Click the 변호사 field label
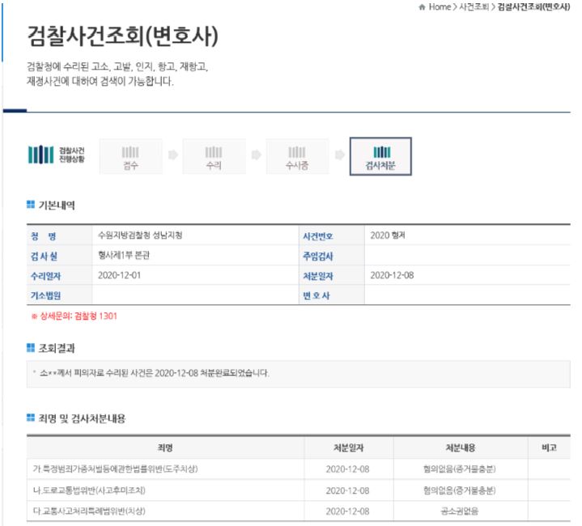 pos(316,295)
